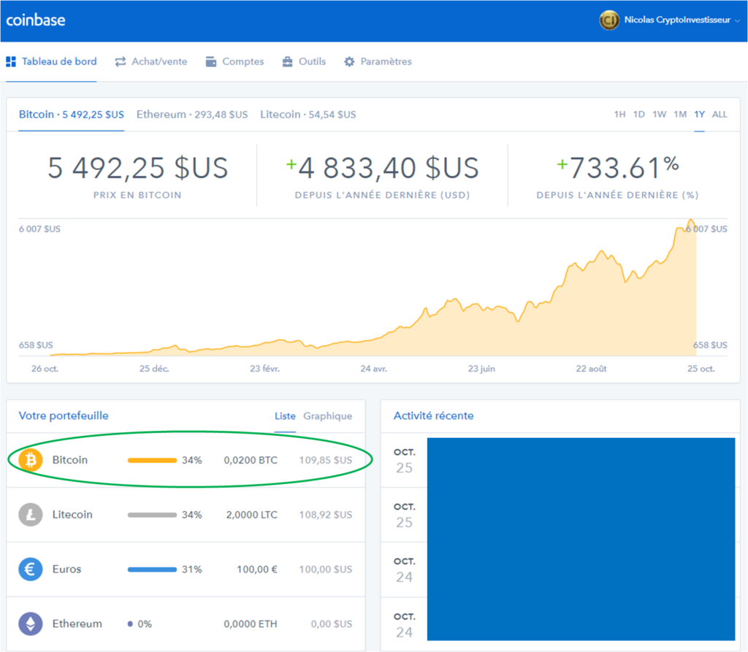
Task: Switch portfolio view to Liste
Action: pos(285,416)
